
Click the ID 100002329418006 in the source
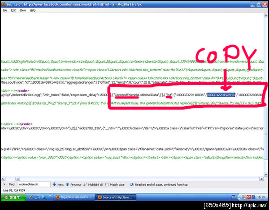pos(190,95)
